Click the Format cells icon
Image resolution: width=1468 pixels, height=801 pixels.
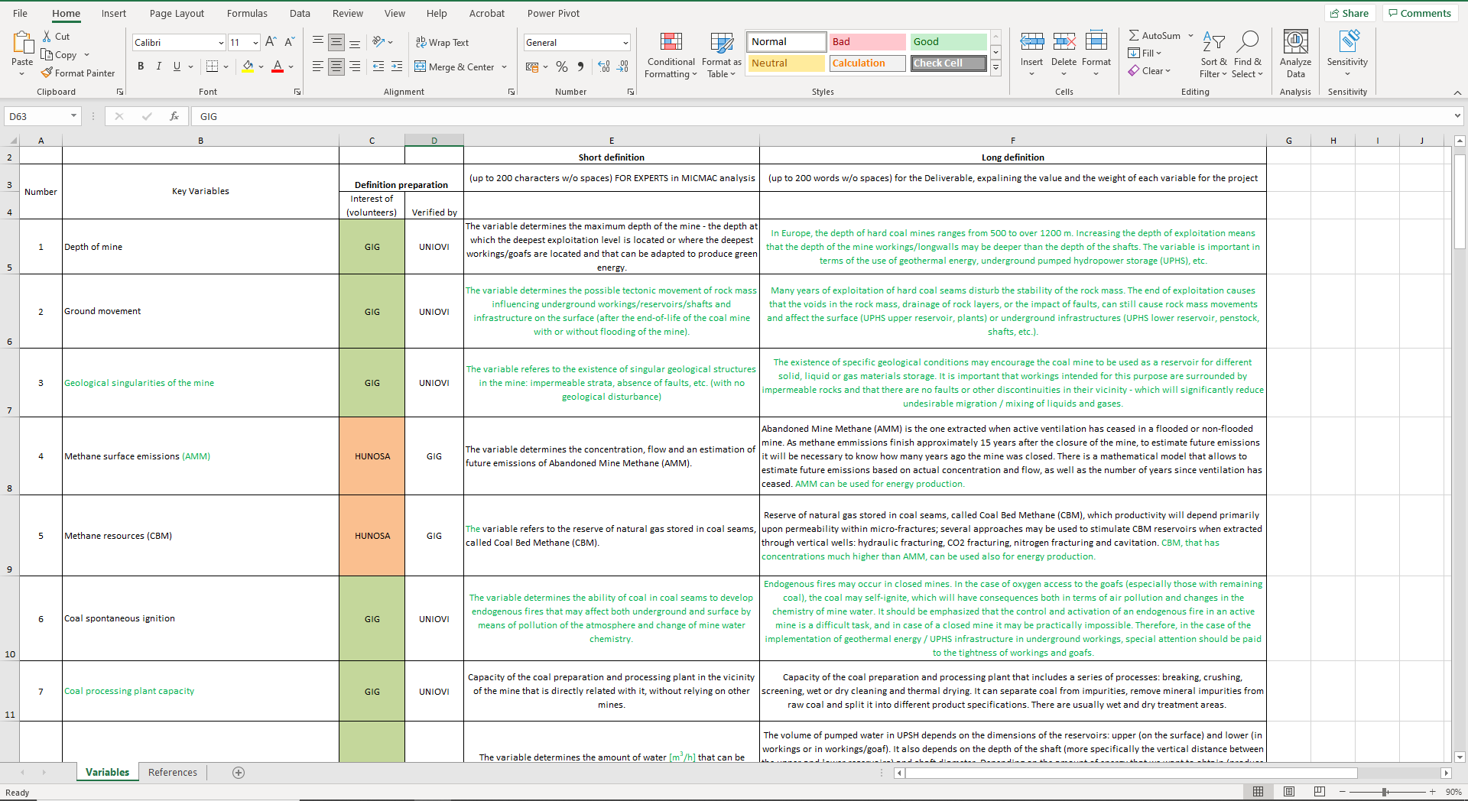pyautogui.click(x=1096, y=41)
